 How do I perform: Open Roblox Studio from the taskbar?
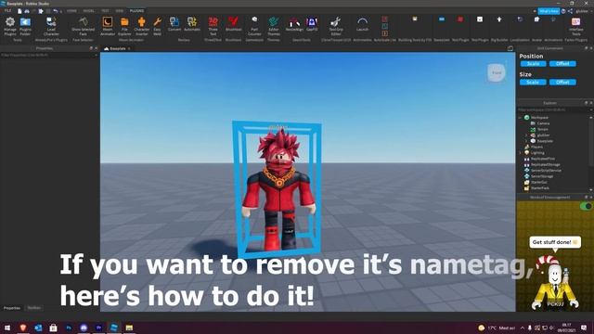click(x=113, y=328)
